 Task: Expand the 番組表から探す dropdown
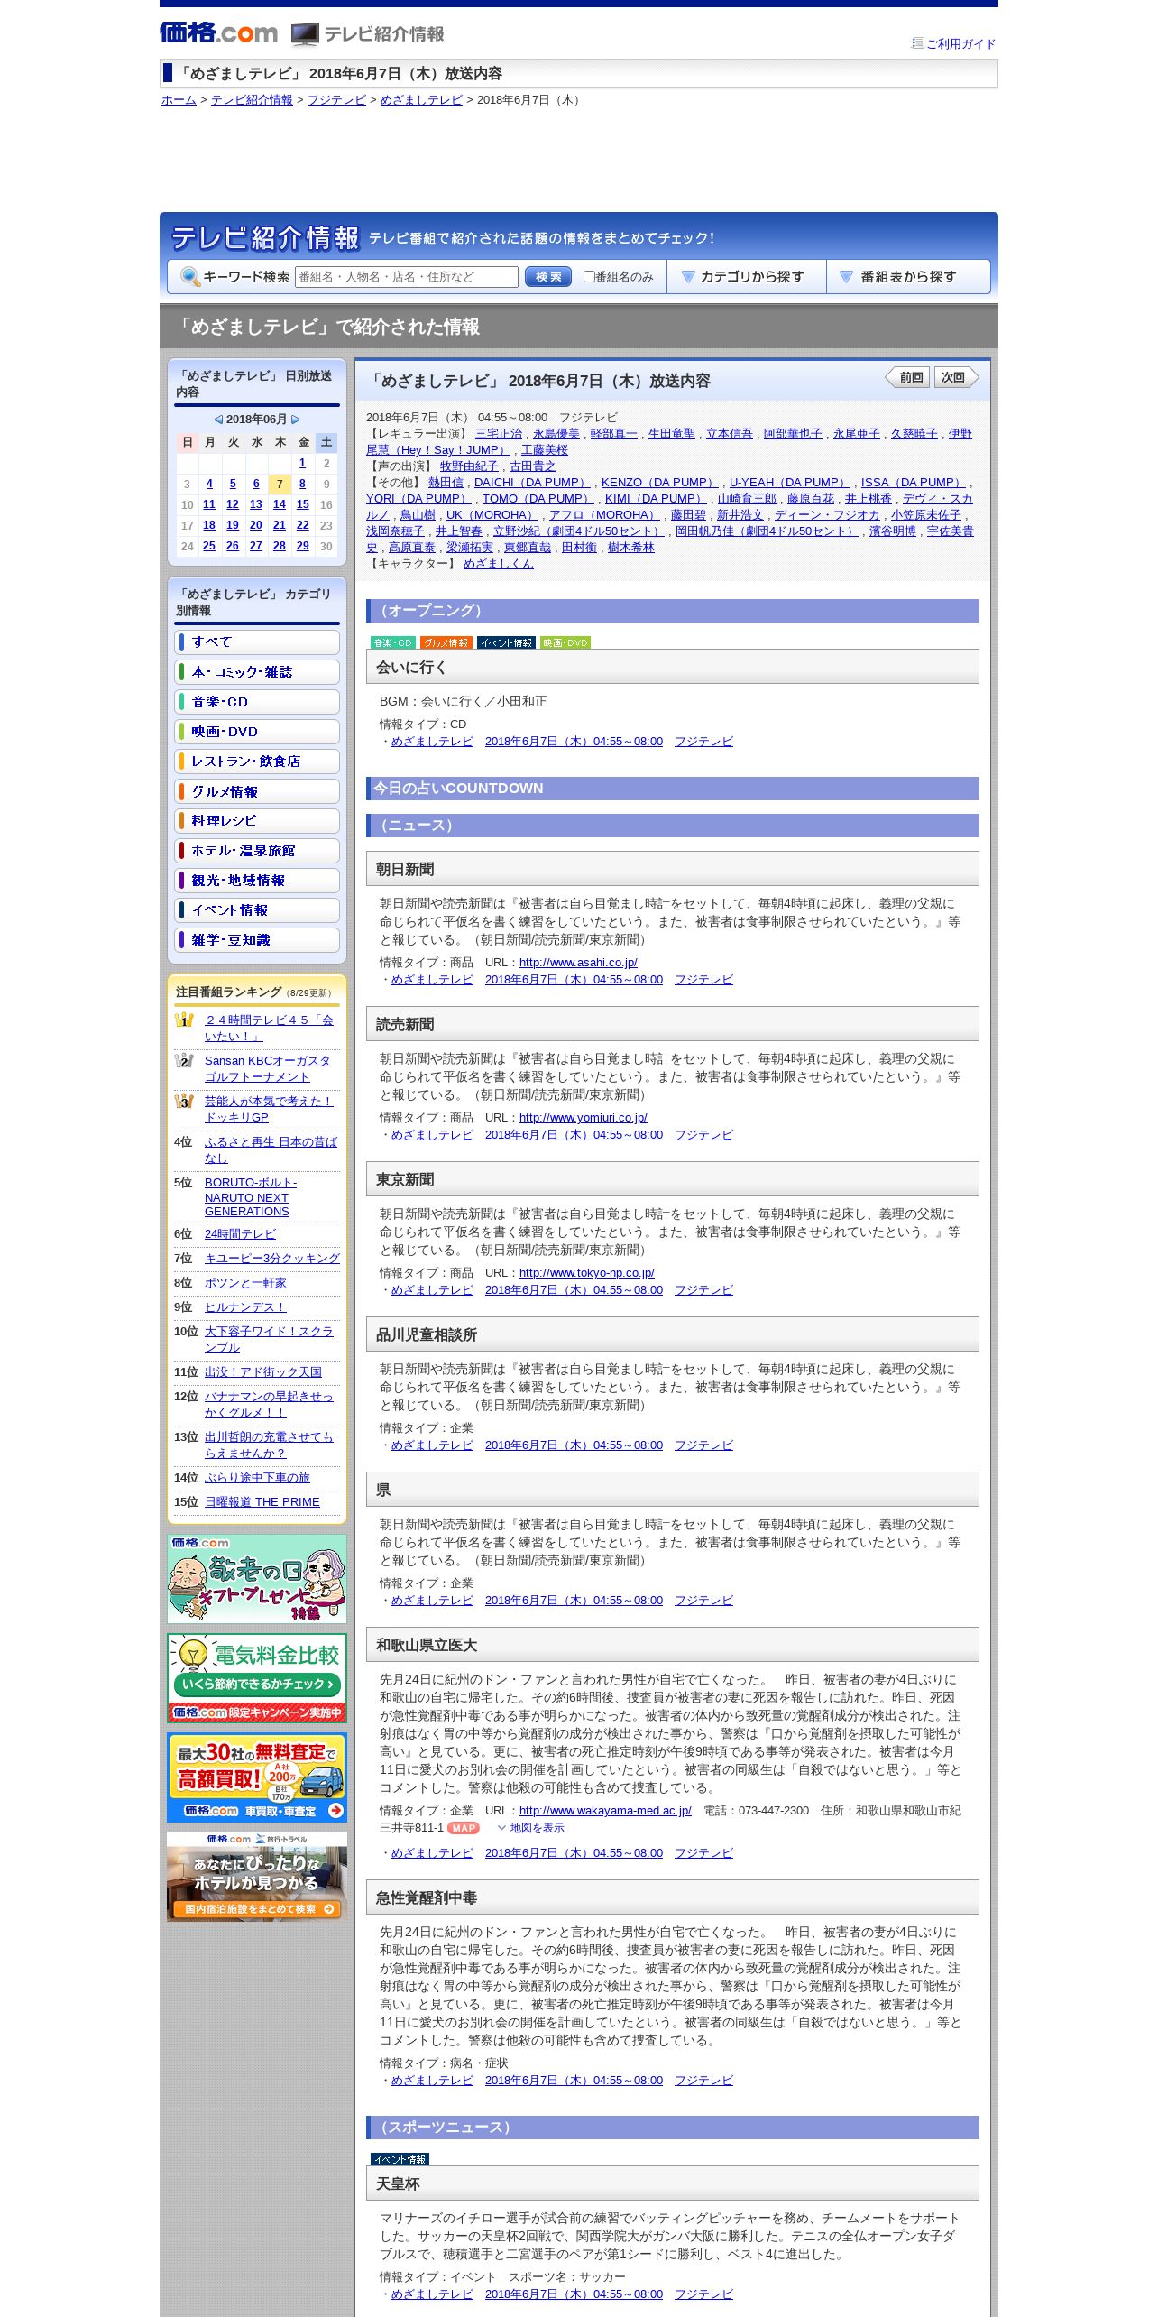point(908,277)
